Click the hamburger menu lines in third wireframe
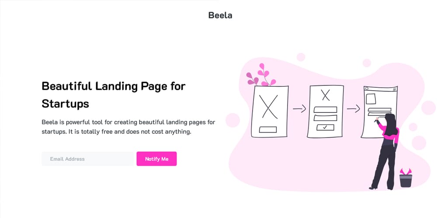Screen dimensions: 437x218 click(x=394, y=89)
